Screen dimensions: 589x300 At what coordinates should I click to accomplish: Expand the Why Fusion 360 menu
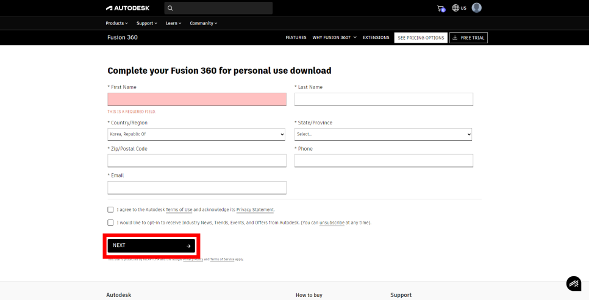[334, 38]
